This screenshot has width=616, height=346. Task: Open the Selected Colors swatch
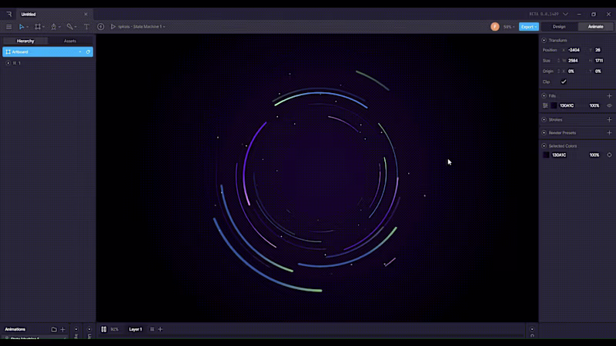pos(546,155)
